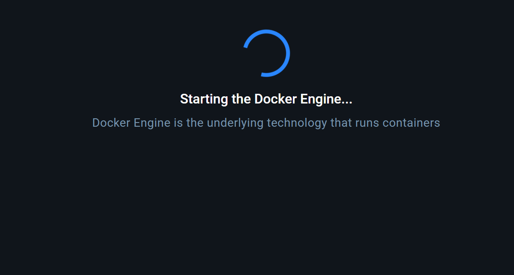Click the word "containers" in the subtitle
The height and width of the screenshot is (275, 514).
(x=411, y=123)
